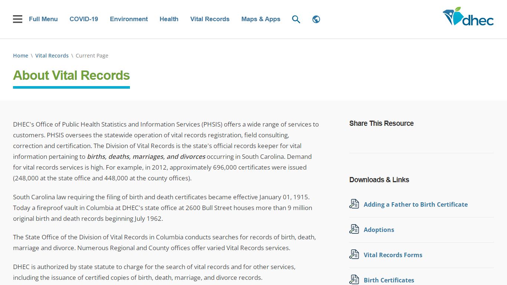Open the globe language icon
Screen dimensions: 507x285
[x=316, y=19]
